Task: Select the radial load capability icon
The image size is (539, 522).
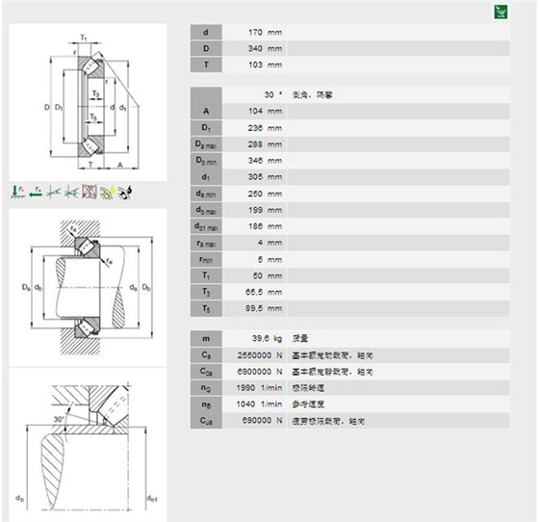Action: pos(18,192)
